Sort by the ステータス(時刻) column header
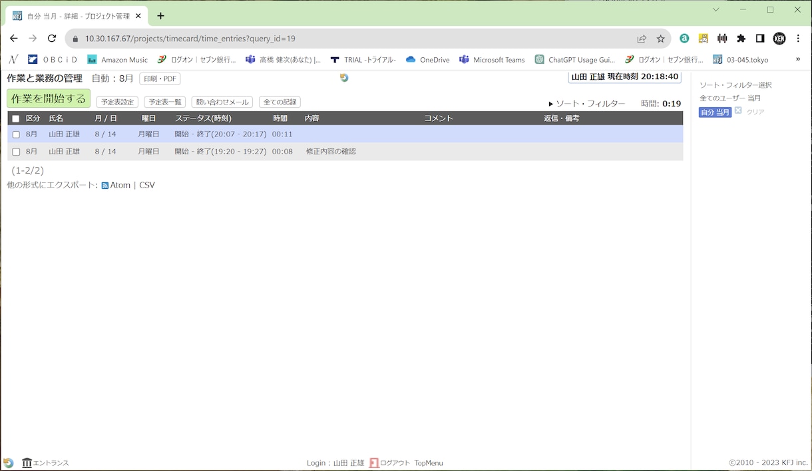Screen dimensions: 812x471 pos(203,118)
